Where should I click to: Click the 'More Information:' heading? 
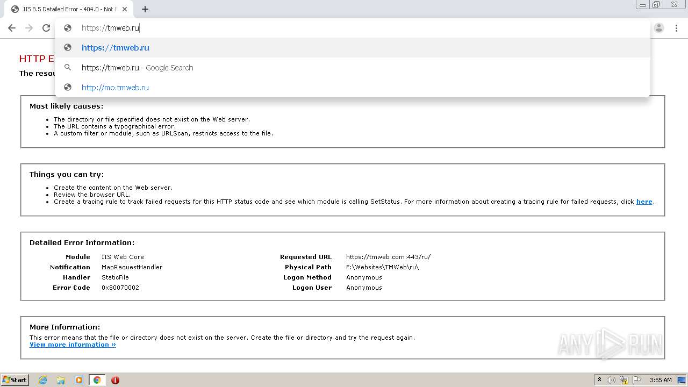64,327
